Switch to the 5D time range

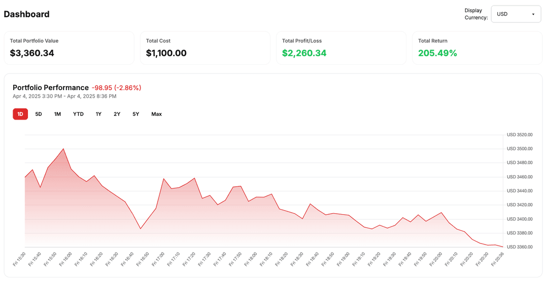tap(39, 114)
